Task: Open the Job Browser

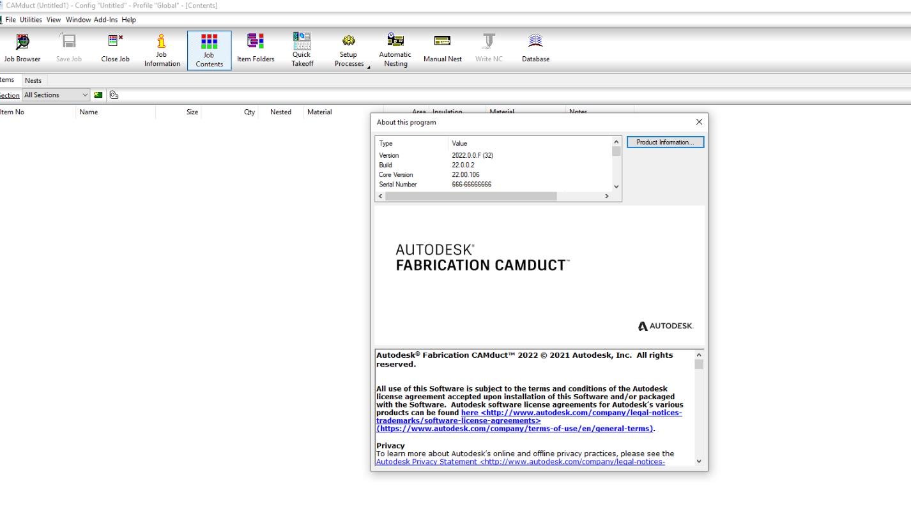Action: [x=22, y=49]
